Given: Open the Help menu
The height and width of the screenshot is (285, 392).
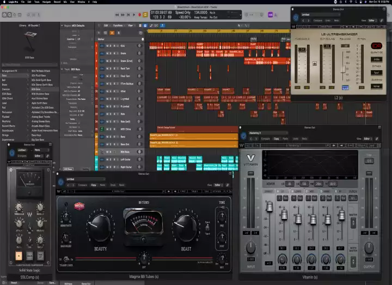Looking at the screenshot, I should (95, 2).
